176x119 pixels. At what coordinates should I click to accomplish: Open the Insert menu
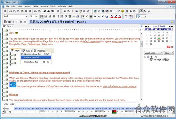(27, 6)
